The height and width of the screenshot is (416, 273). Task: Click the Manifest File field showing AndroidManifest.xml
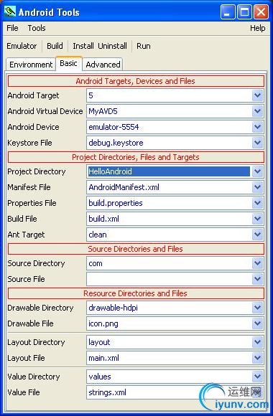[x=169, y=187]
